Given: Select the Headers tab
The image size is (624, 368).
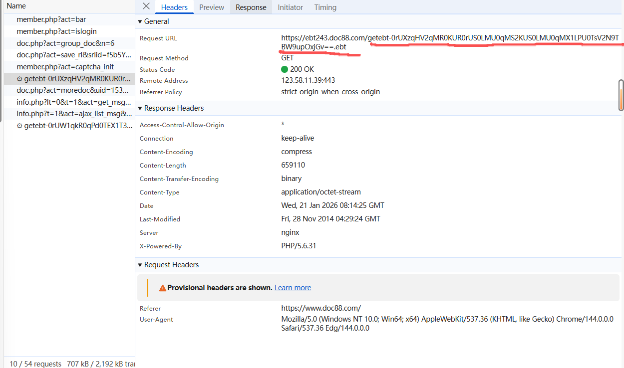Looking at the screenshot, I should click(174, 7).
